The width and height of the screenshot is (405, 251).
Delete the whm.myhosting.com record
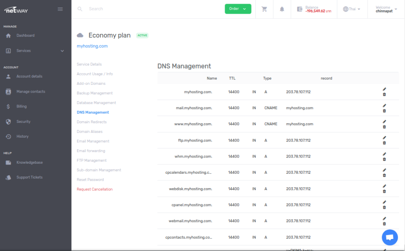384,159
